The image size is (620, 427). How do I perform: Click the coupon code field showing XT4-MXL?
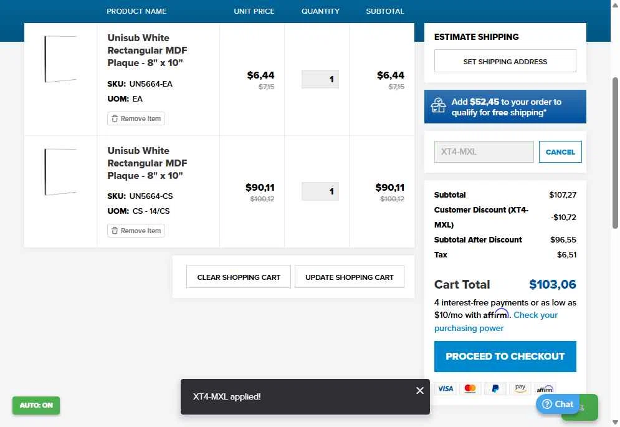(484, 152)
